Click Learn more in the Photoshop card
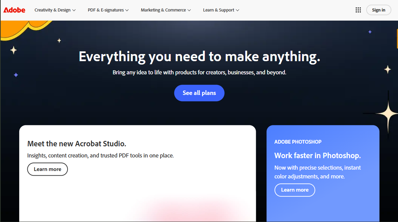Screen dimensions: 398x222 coord(295,190)
